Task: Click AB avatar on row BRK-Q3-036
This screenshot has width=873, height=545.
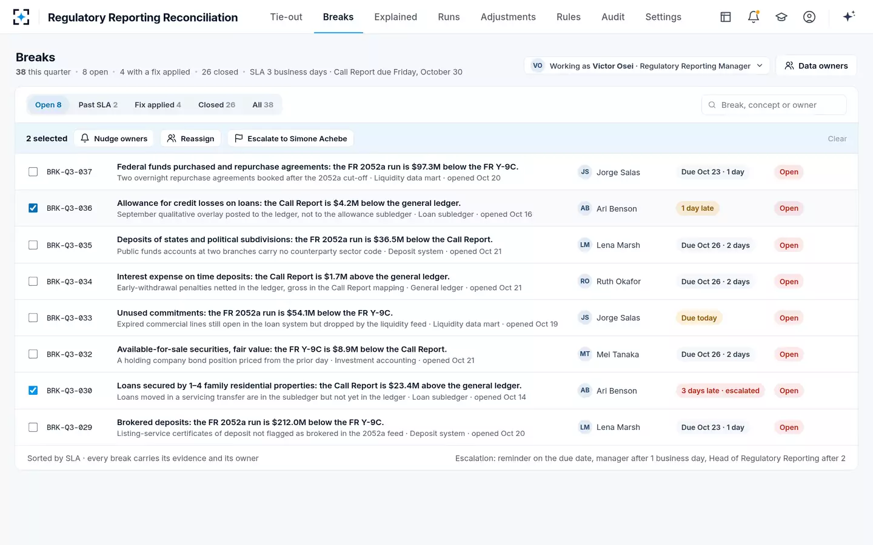Action: pos(585,208)
